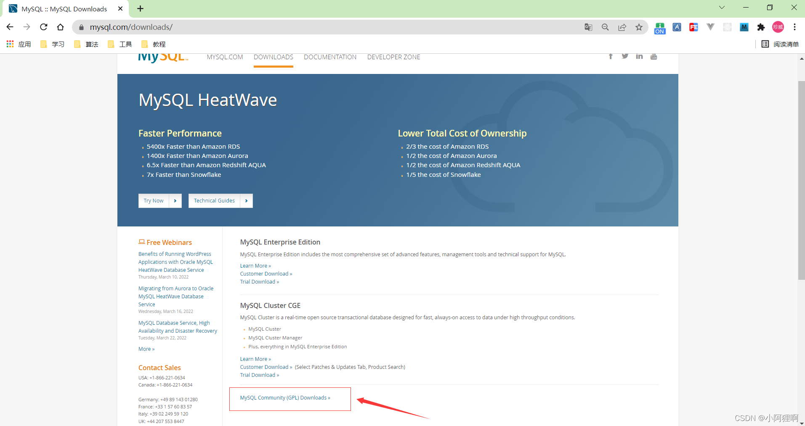Click the MySQL logo
This screenshot has height=426, width=805.
click(x=163, y=58)
